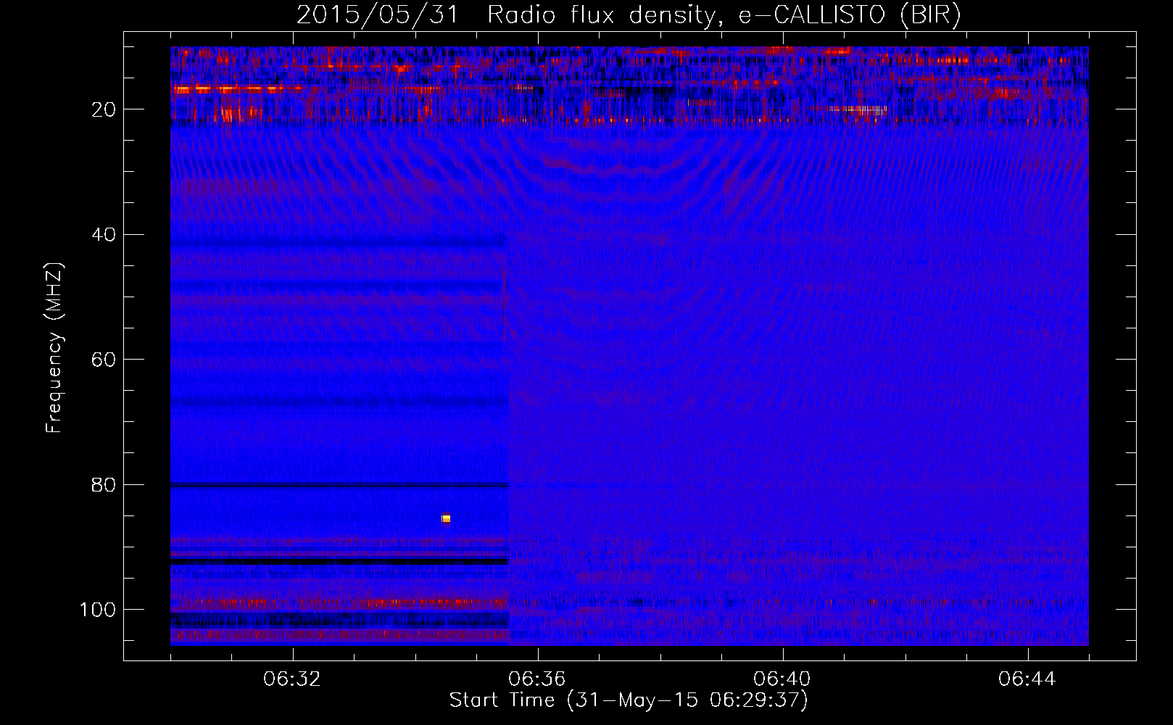The image size is (1173, 725).
Task: Click the '06:32' time tick label
Action: (x=292, y=679)
